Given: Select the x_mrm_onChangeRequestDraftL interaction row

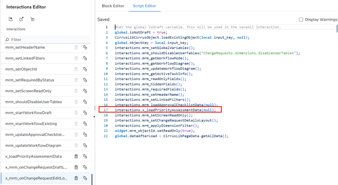Looking at the screenshot, I should [x=45, y=167].
